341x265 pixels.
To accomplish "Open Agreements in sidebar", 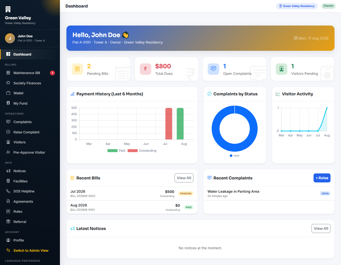I will coord(30,201).
